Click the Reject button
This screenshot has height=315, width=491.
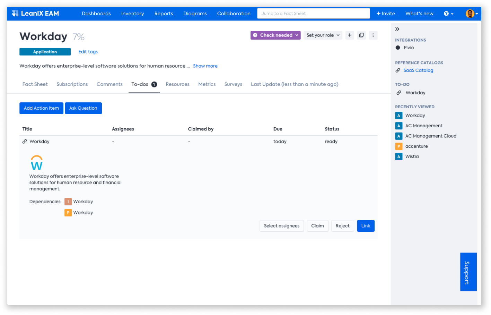(x=342, y=226)
